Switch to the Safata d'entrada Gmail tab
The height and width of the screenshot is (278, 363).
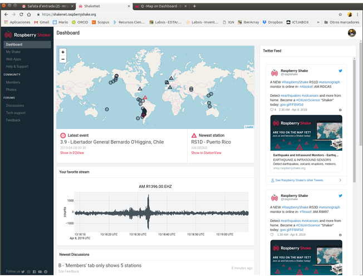47,6
